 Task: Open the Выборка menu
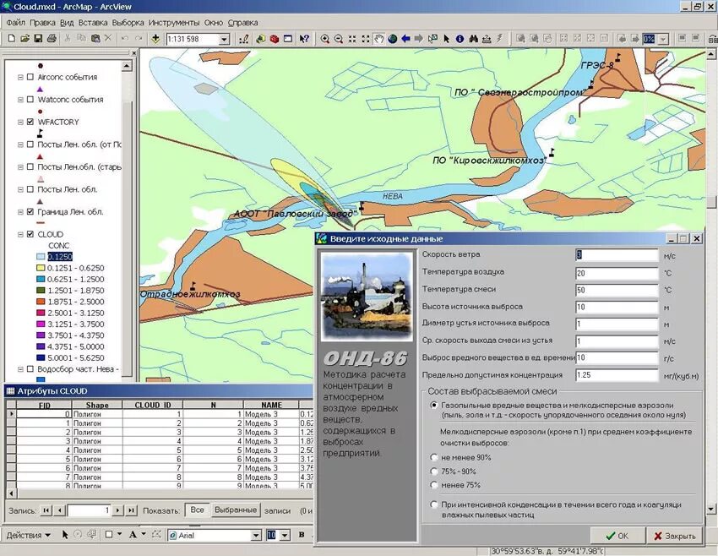coord(128,23)
